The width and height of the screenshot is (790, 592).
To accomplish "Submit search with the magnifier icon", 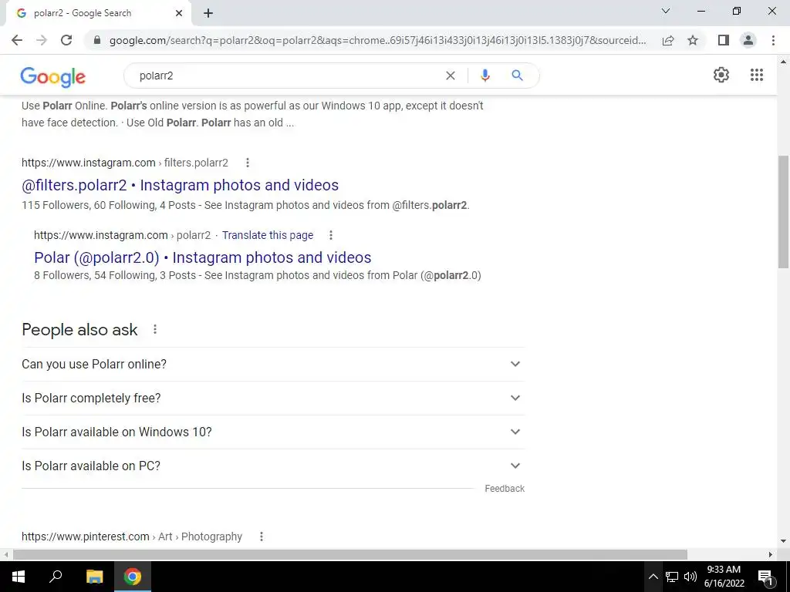I will tap(517, 76).
